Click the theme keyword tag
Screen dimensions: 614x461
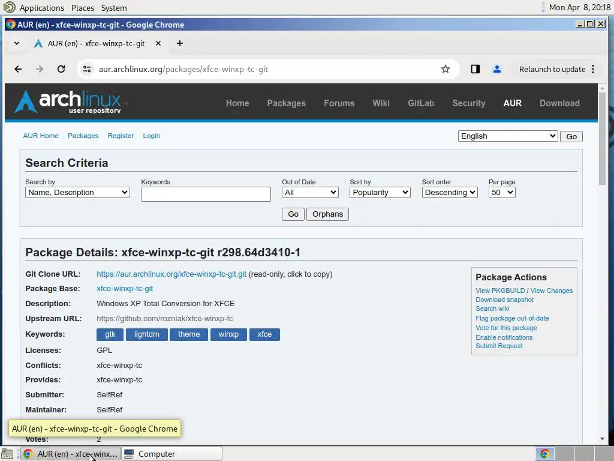click(189, 335)
